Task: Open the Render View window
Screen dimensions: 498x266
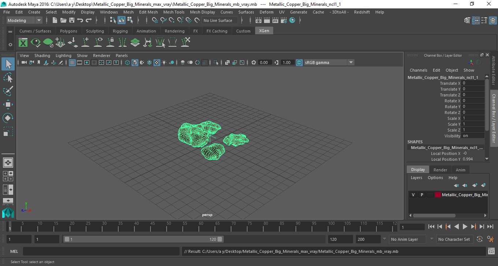Action: pos(259,20)
